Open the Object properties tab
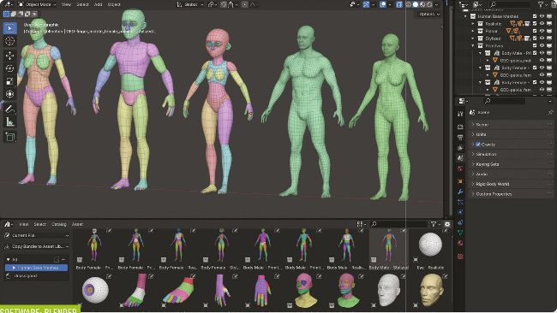557x313 pixels. click(460, 180)
